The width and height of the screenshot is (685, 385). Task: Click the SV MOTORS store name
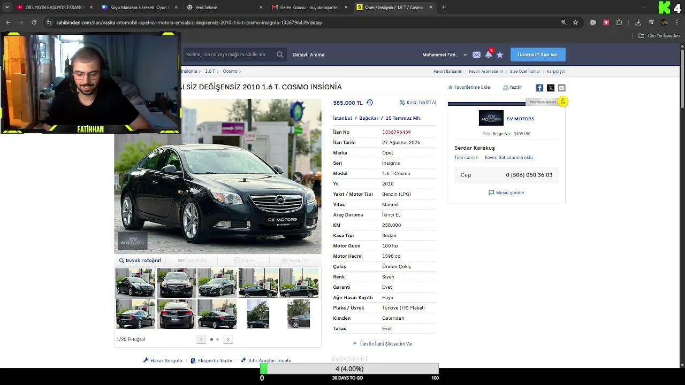coord(520,119)
